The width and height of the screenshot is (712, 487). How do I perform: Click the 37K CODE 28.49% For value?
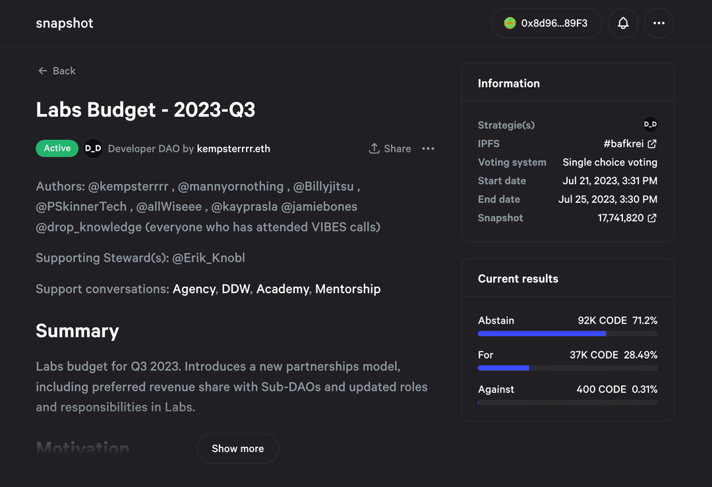(614, 355)
